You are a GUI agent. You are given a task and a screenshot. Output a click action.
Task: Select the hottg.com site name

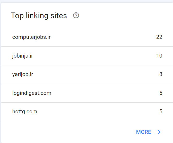point(25,111)
